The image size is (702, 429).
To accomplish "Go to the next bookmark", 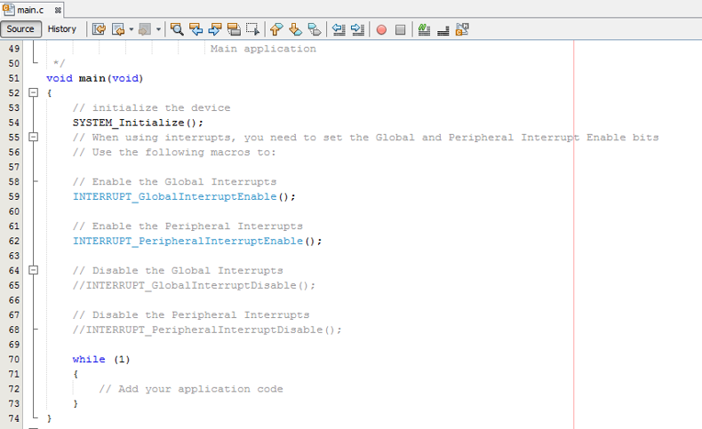I will [295, 29].
